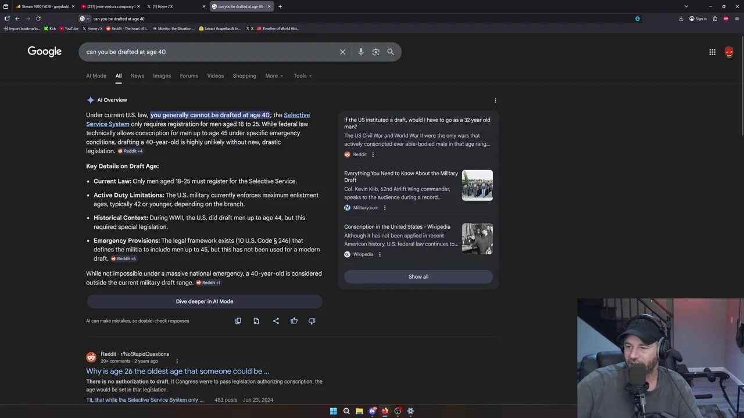Click the browser address bar
The width and height of the screenshot is (744, 418).
pos(360,19)
